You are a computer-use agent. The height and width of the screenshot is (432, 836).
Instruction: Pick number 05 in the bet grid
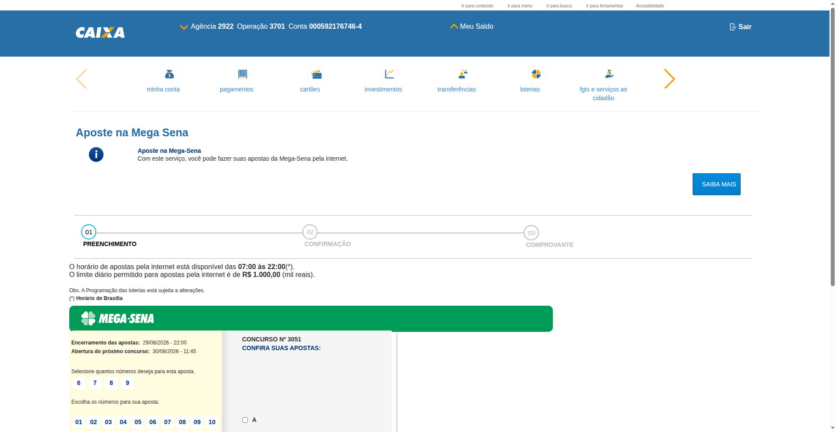click(x=138, y=422)
